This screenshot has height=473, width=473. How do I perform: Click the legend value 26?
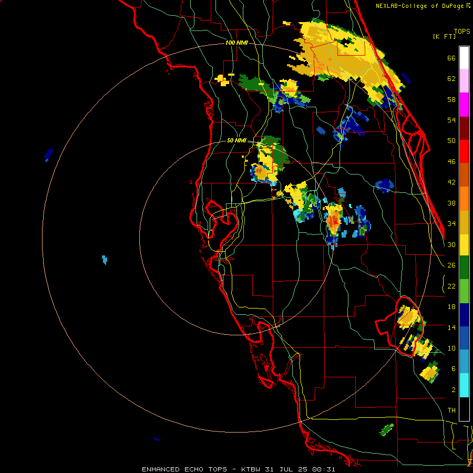[x=451, y=265]
